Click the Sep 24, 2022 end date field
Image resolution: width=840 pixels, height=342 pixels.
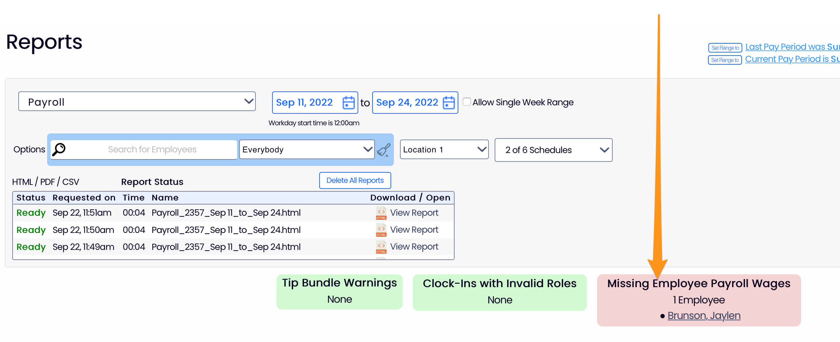pos(415,103)
